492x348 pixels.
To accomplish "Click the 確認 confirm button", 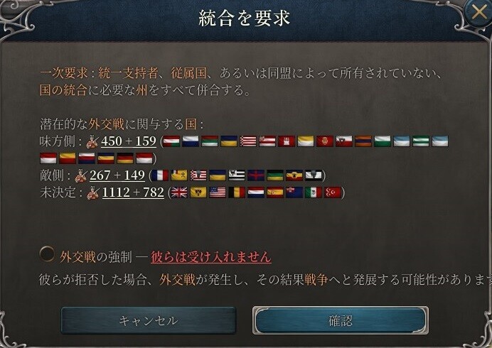I will coord(341,320).
